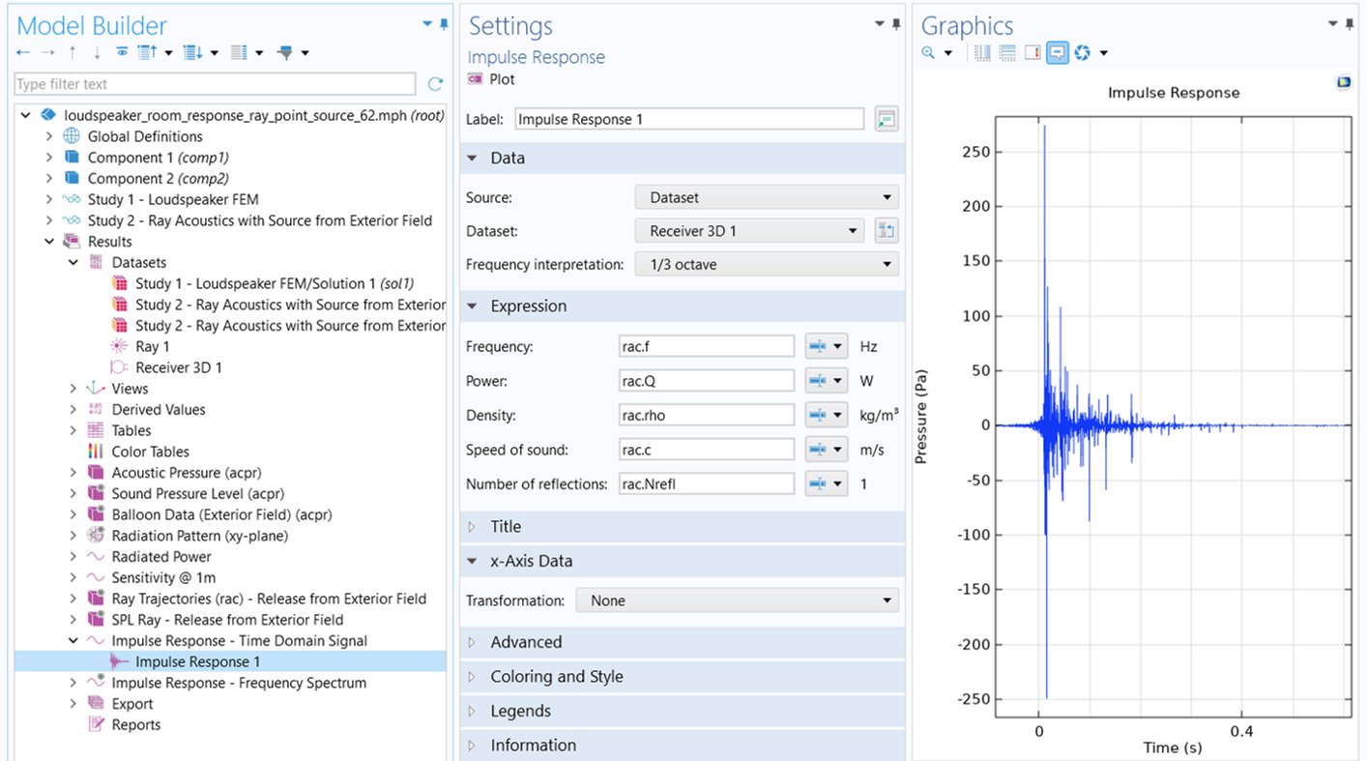The width and height of the screenshot is (1367, 761).
Task: Expand the Legends section
Action: click(473, 711)
